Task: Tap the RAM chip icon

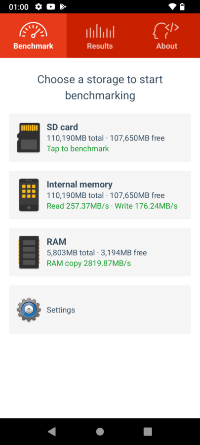Action: (29, 252)
